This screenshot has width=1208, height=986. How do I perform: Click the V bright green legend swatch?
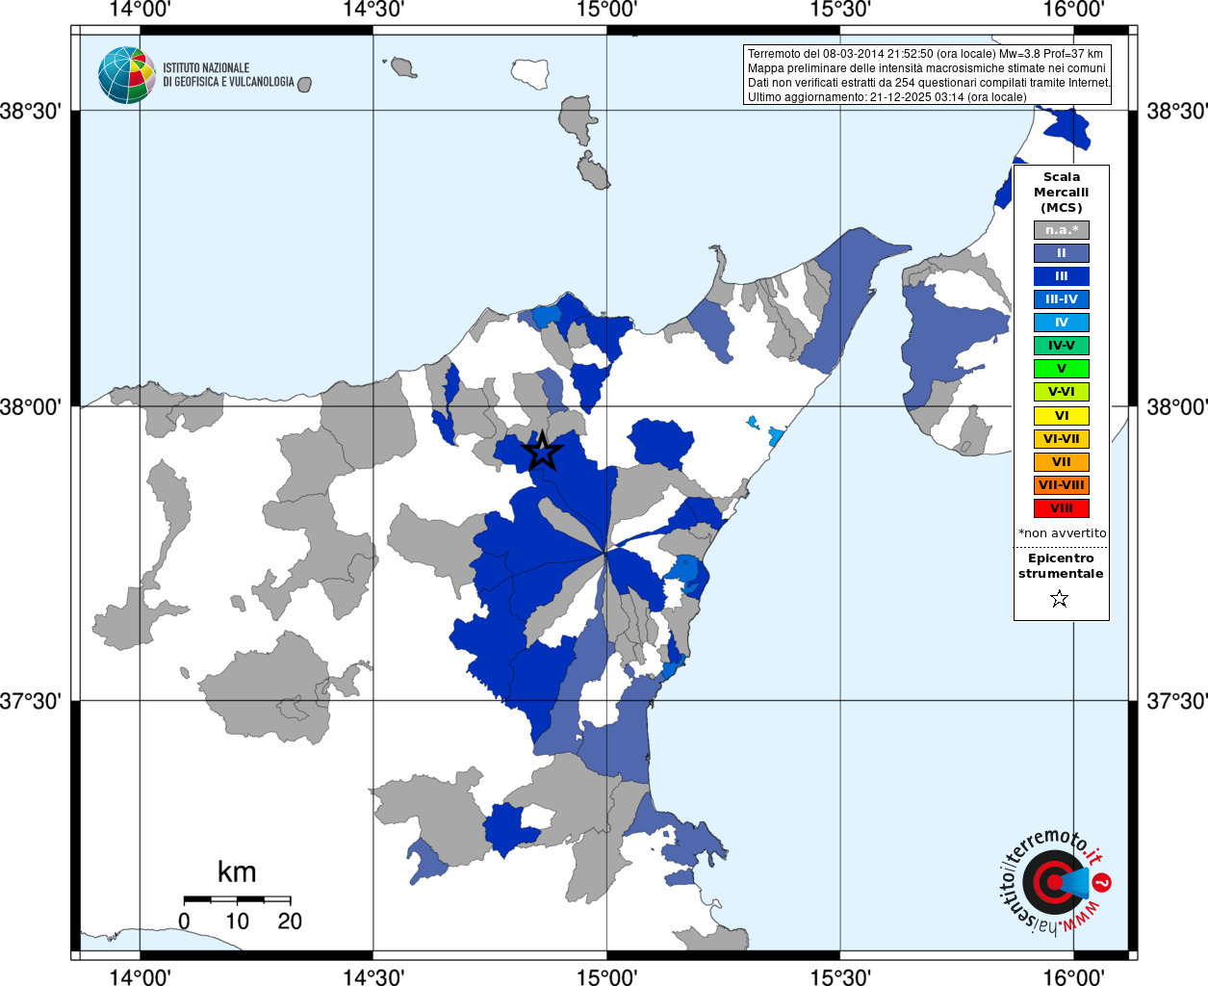[x=1062, y=369]
